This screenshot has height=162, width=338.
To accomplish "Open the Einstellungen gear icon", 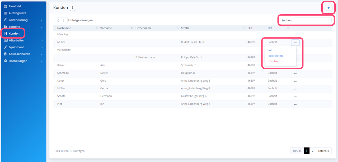I will (x=6, y=61).
